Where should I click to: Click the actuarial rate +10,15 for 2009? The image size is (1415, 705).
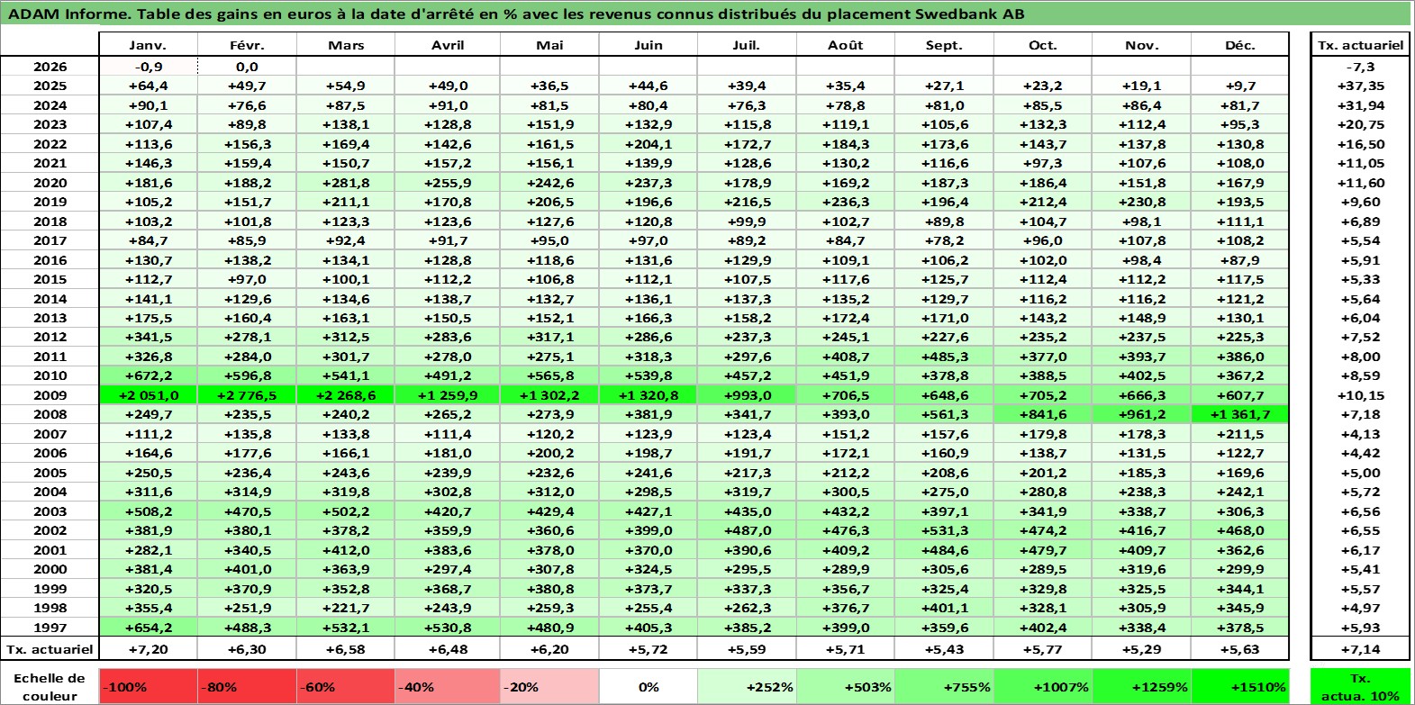coord(1360,395)
